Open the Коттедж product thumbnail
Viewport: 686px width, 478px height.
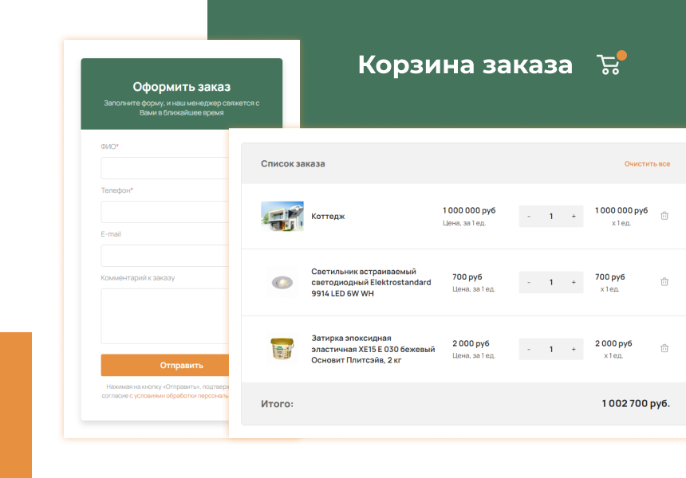point(282,216)
